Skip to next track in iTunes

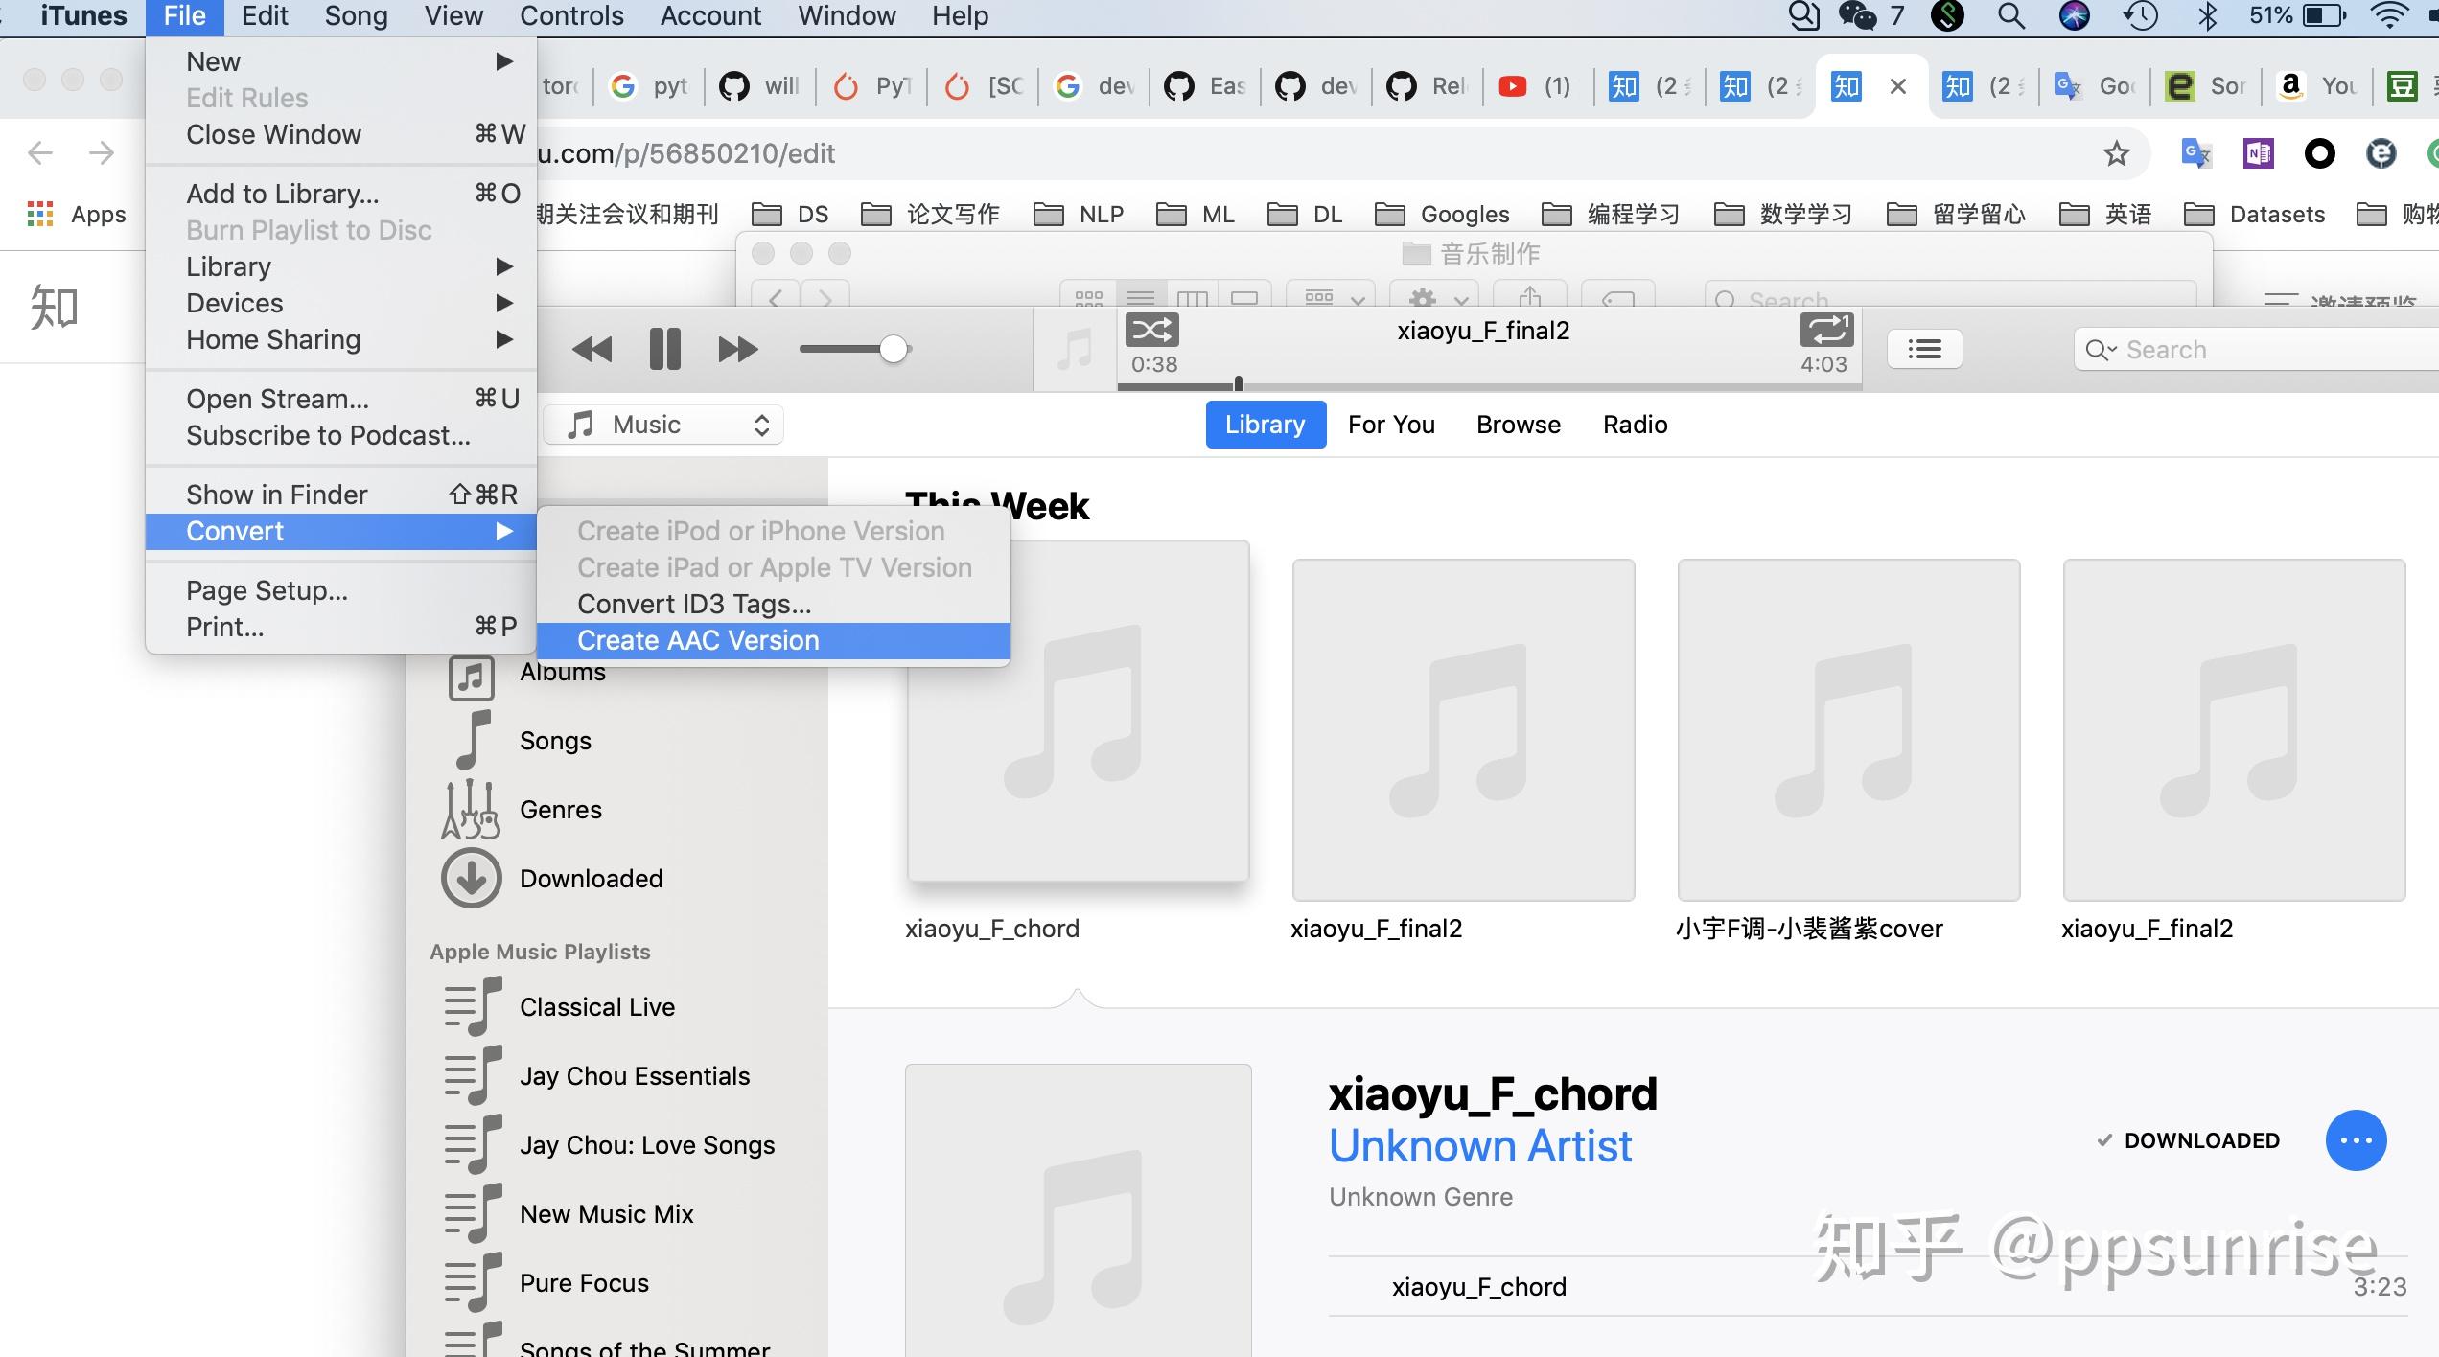pyautogui.click(x=738, y=350)
